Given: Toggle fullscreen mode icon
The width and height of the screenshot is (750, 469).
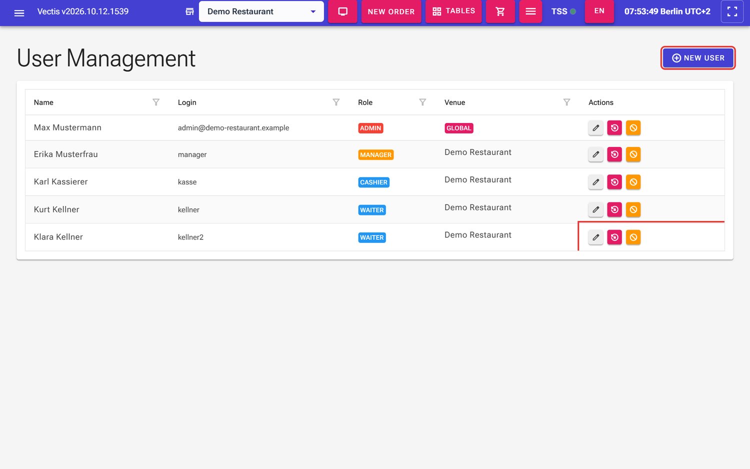Looking at the screenshot, I should click(x=732, y=11).
